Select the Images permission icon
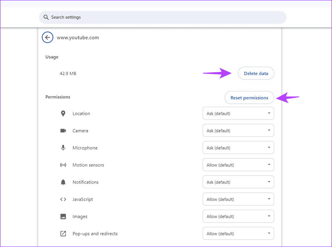This screenshot has height=247, width=332. (x=63, y=216)
